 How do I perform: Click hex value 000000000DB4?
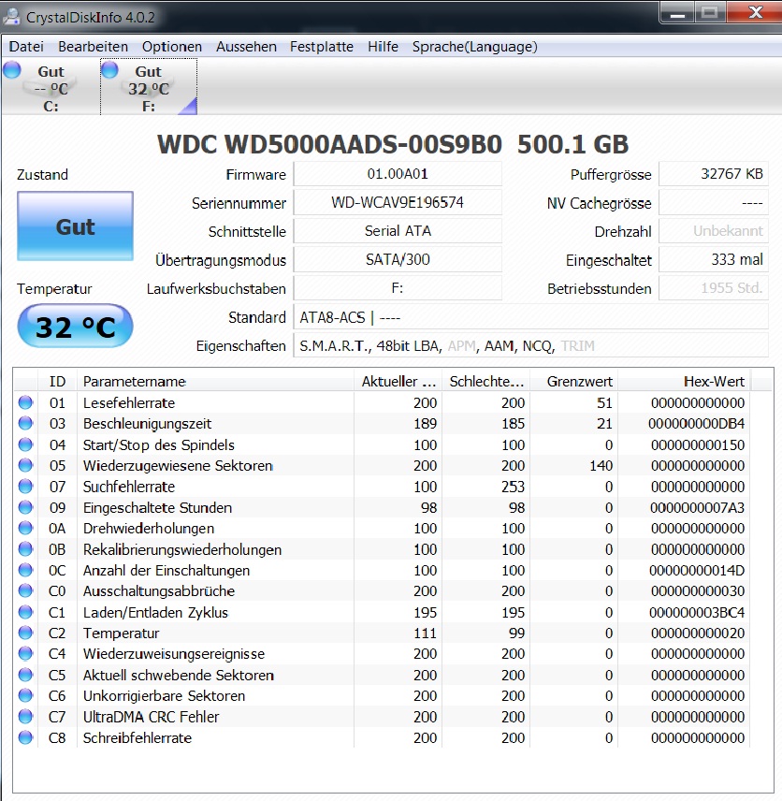(x=696, y=424)
